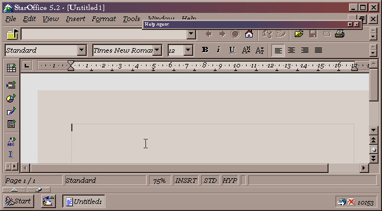This screenshot has height=211, width=382.
Task: Click the Bold formatting icon
Action: click(205, 50)
